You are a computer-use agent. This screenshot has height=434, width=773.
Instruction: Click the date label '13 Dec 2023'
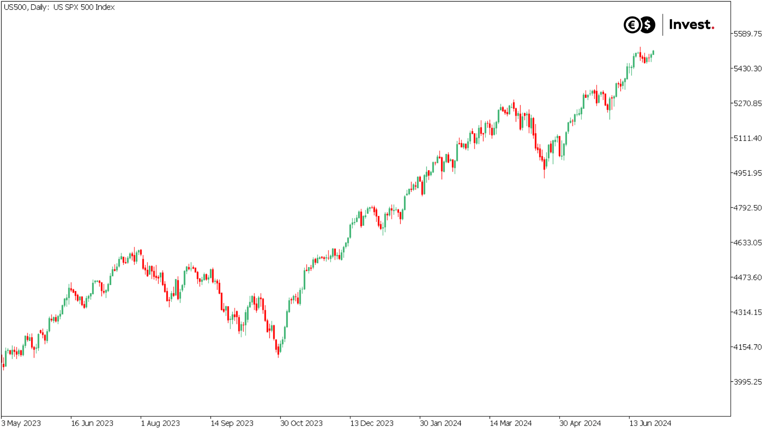(372, 423)
